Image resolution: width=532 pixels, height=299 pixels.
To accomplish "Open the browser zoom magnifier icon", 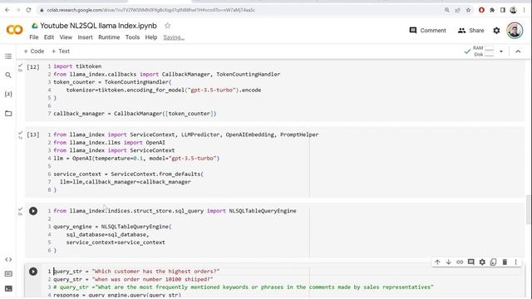I will (x=447, y=10).
